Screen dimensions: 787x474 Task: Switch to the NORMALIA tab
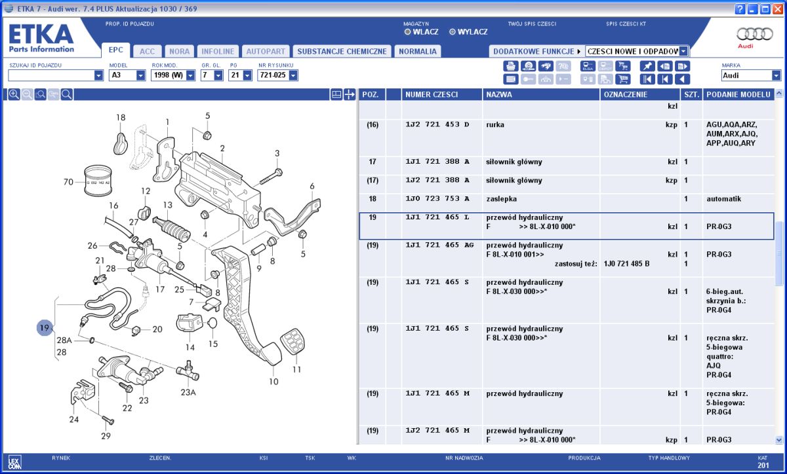417,51
